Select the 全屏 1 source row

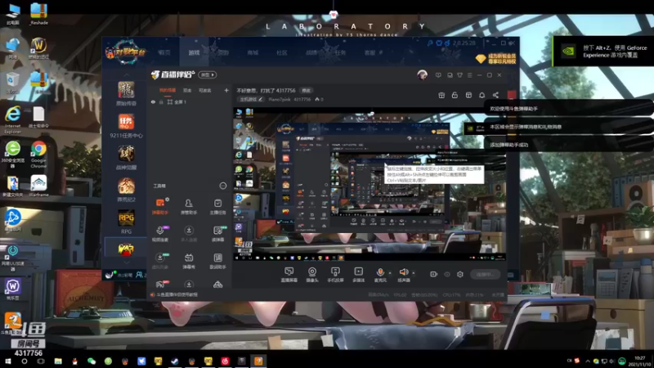pyautogui.click(x=189, y=101)
